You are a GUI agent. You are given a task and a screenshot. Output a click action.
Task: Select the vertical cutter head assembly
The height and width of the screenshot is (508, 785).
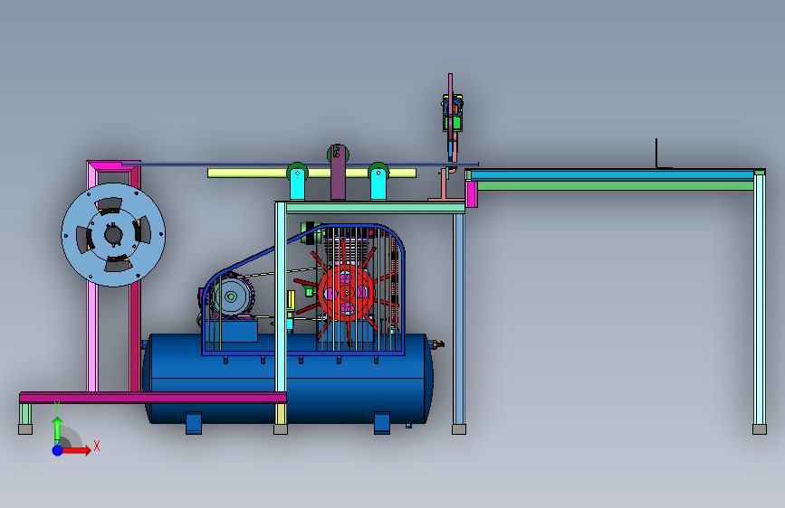coord(452,118)
